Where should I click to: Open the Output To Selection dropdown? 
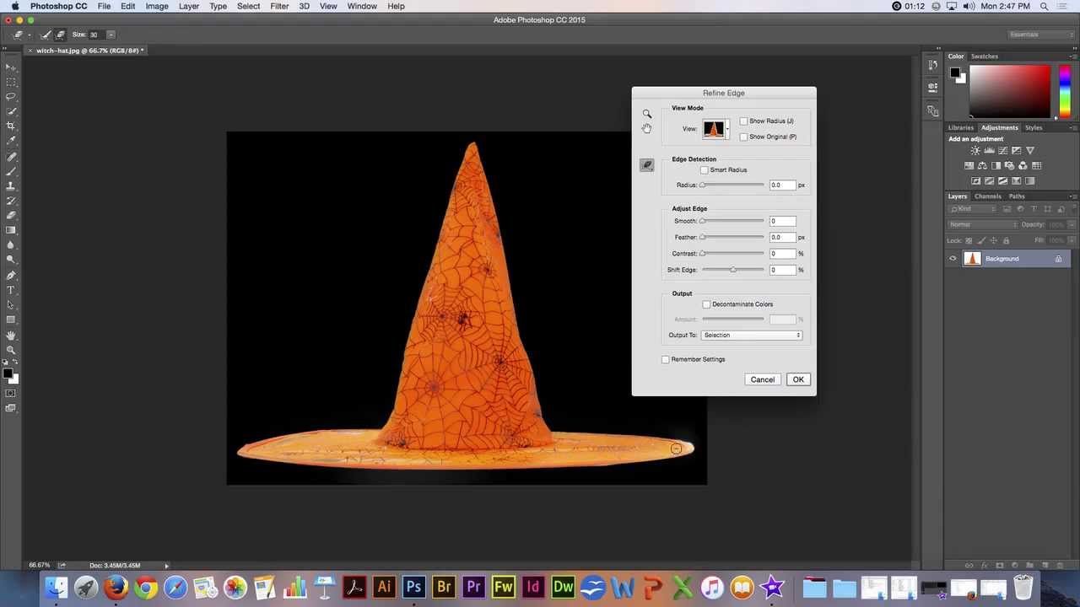(751, 336)
